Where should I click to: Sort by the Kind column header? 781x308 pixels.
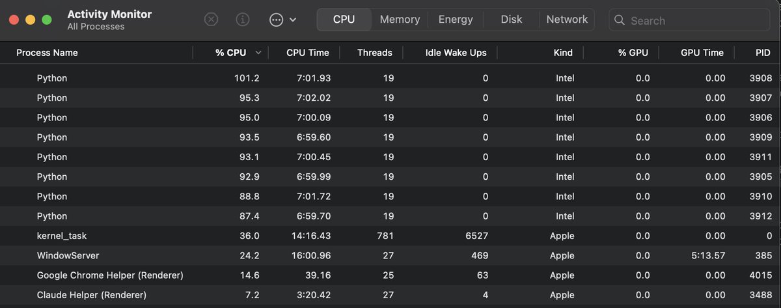click(x=563, y=53)
